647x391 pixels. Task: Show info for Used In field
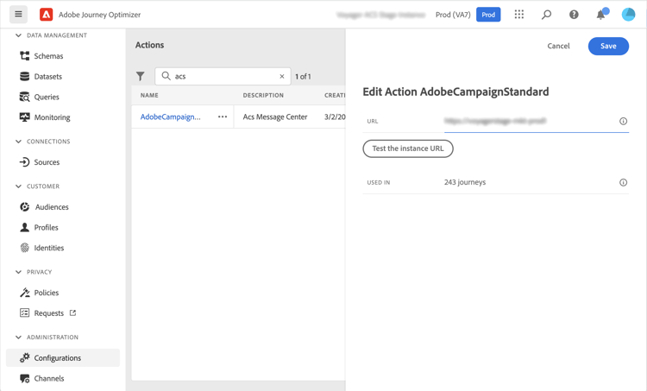623,182
